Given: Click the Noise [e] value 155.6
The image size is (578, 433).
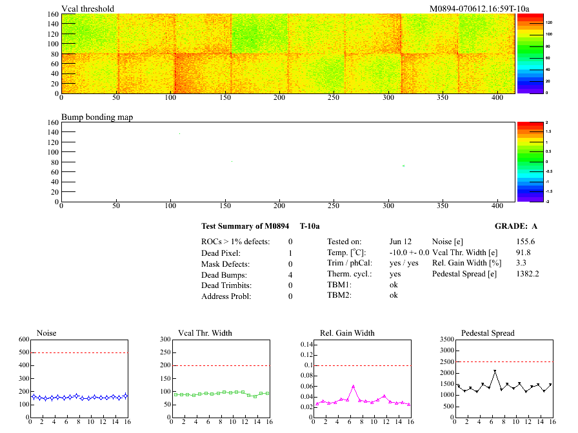Looking at the screenshot, I should pos(525,241).
